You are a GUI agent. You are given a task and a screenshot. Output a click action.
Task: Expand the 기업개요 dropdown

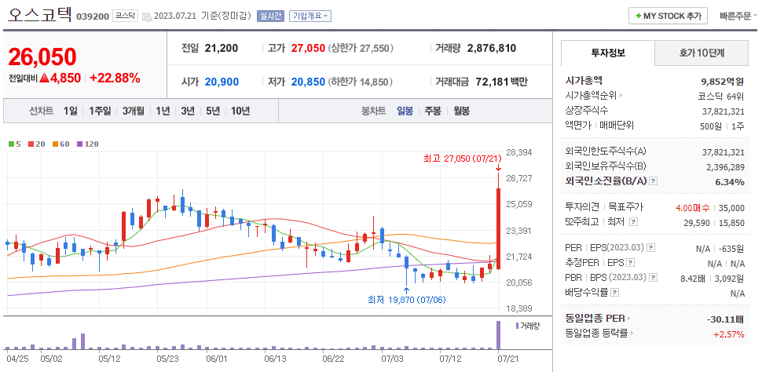pos(310,16)
